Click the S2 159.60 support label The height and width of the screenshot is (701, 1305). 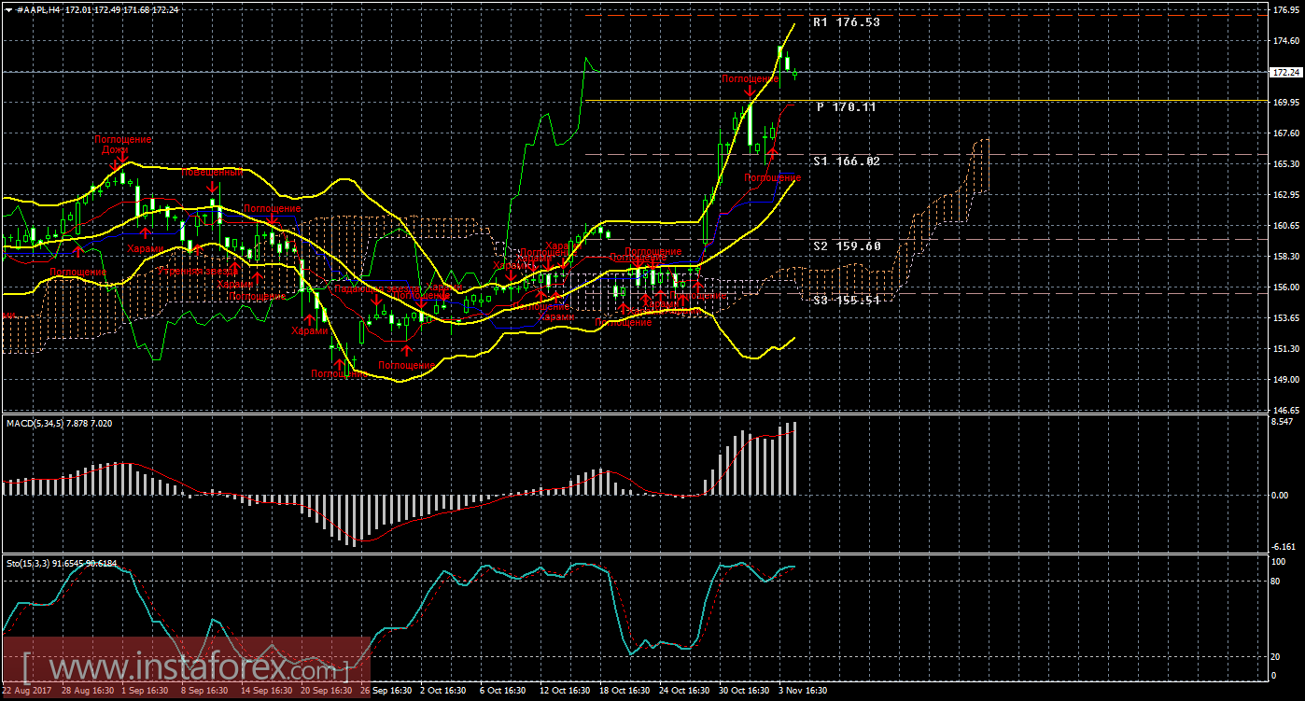[x=846, y=246]
